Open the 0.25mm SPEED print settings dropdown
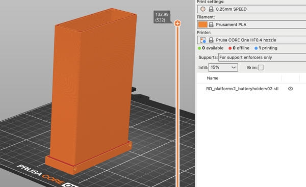The width and height of the screenshot is (306, 187). (x=251, y=9)
